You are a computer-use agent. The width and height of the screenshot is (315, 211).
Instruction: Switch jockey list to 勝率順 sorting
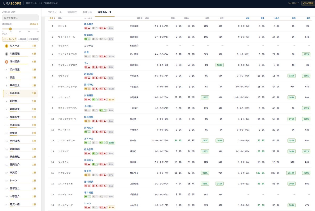[22, 39]
